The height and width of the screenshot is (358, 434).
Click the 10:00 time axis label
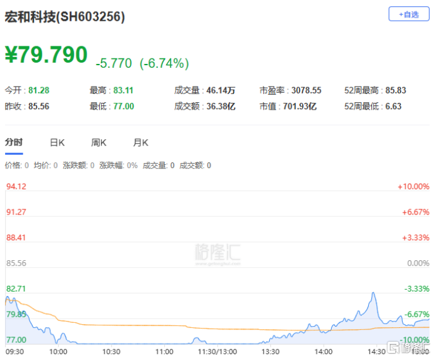pos(58,352)
